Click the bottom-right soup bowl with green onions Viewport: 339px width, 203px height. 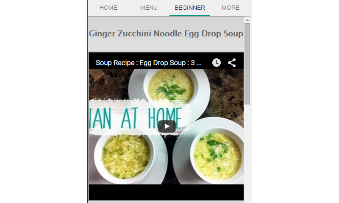(217, 156)
